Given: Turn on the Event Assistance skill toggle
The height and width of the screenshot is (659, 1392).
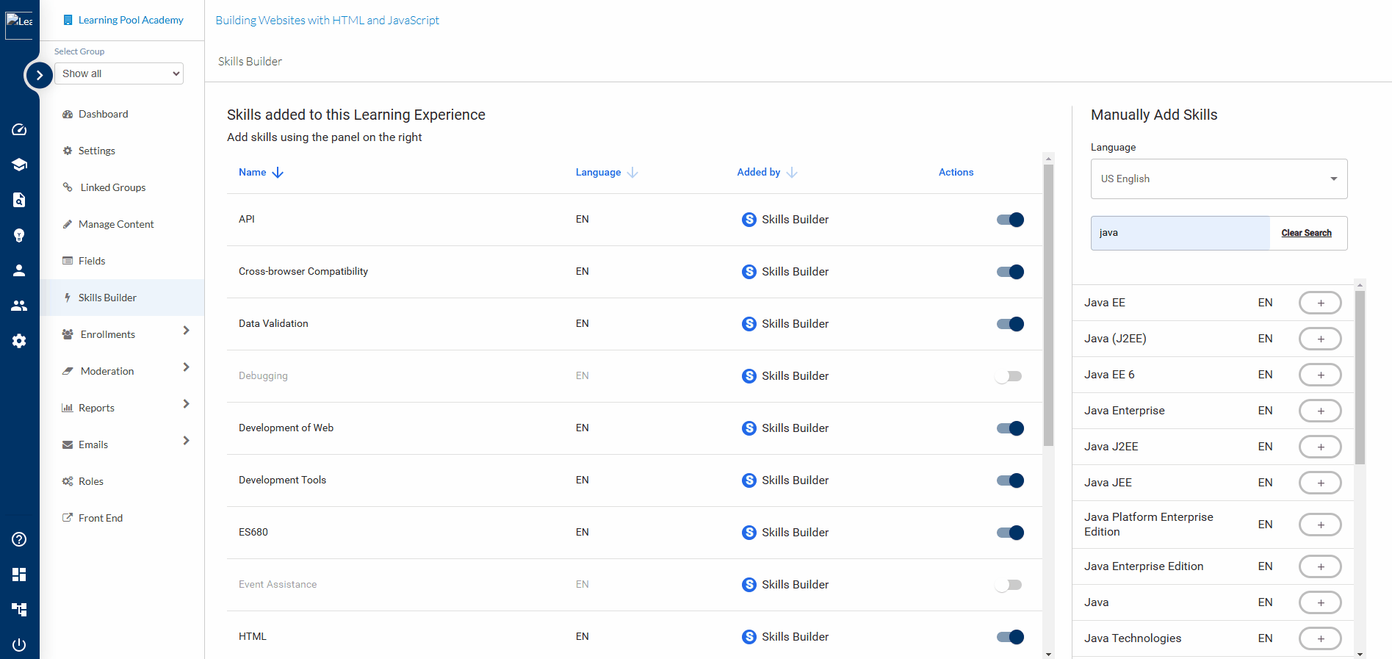Looking at the screenshot, I should [1009, 585].
